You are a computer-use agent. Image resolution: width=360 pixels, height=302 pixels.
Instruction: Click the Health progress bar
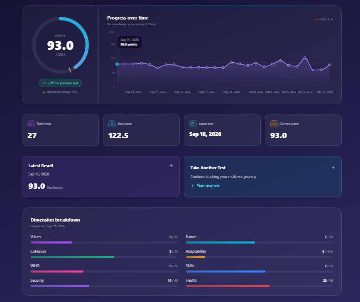tap(260, 286)
